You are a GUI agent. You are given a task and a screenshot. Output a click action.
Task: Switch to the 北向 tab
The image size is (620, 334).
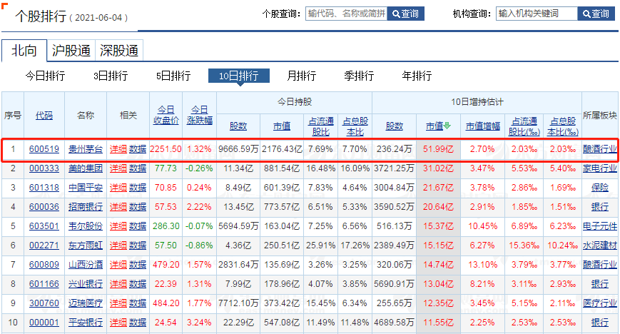click(x=24, y=51)
